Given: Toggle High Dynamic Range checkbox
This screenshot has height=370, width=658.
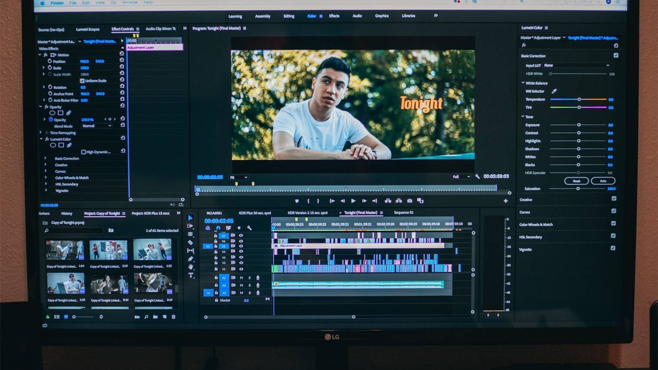Looking at the screenshot, I should (84, 152).
